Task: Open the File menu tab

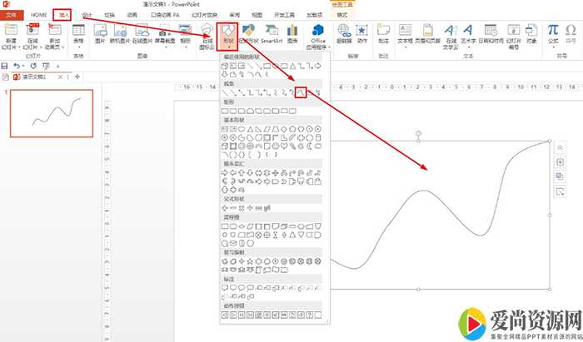Action: (12, 15)
